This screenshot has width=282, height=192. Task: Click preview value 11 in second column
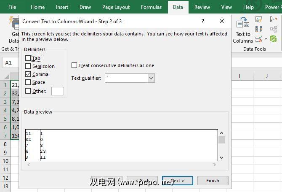coord(43,157)
